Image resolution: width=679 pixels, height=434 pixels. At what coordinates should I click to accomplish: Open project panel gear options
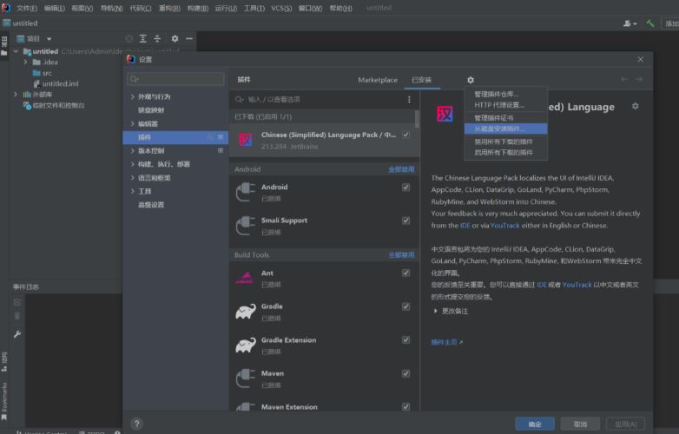click(x=175, y=38)
